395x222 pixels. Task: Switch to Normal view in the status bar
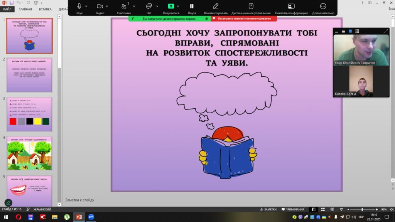click(x=313, y=209)
